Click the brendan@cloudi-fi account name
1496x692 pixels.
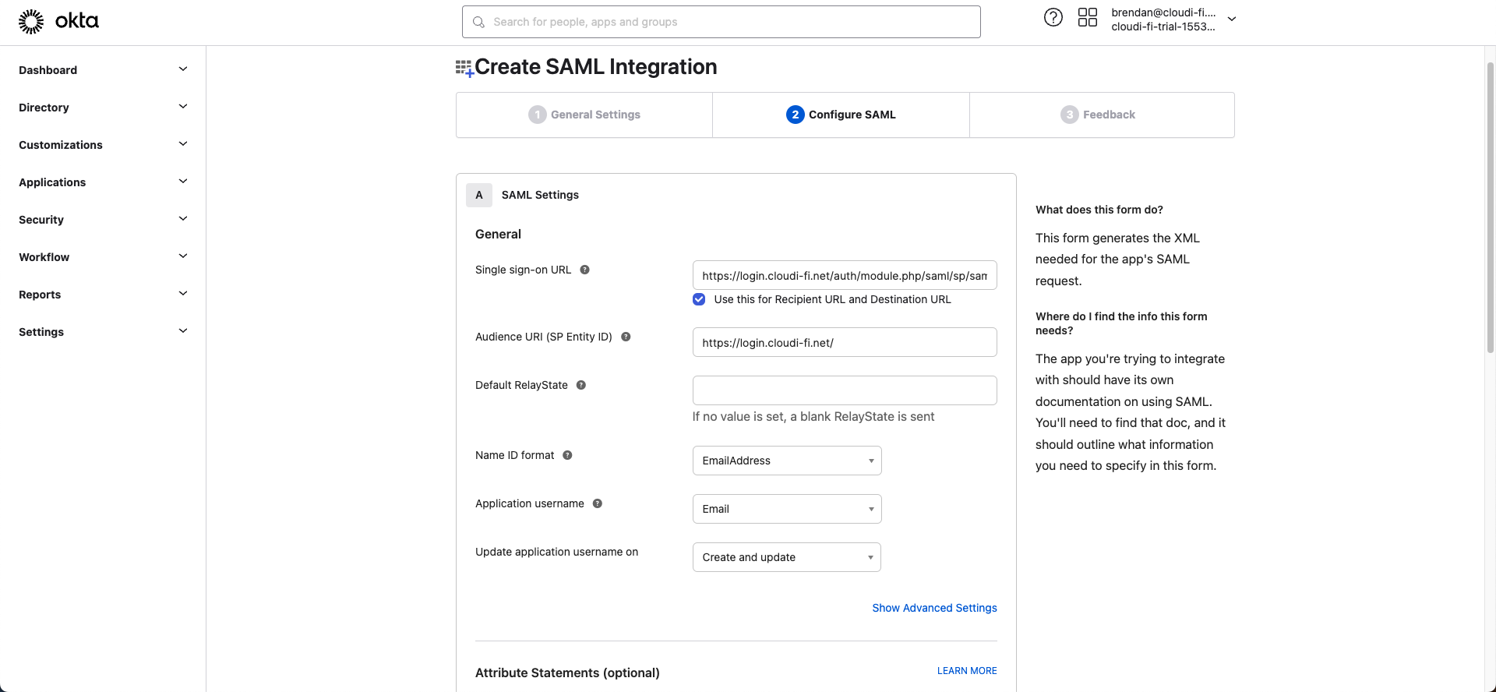point(1163,12)
